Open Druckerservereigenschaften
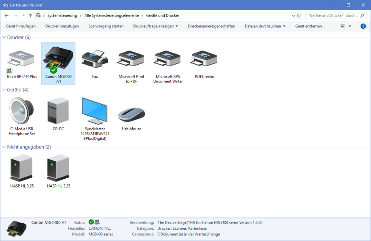371x241 pixels. 212,26
